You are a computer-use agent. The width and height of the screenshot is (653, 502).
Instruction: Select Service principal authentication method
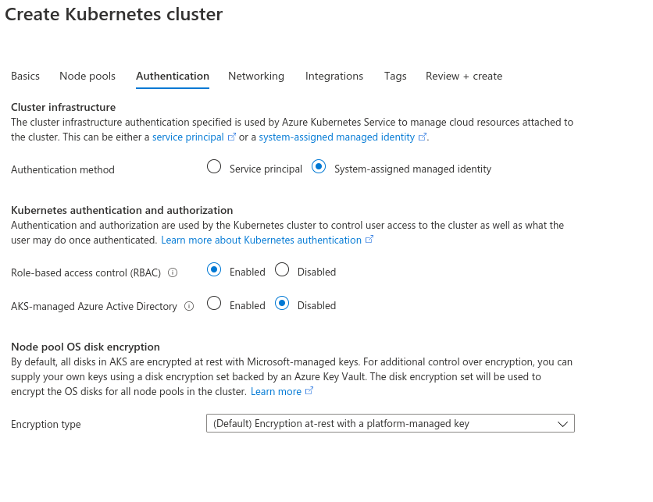click(214, 167)
